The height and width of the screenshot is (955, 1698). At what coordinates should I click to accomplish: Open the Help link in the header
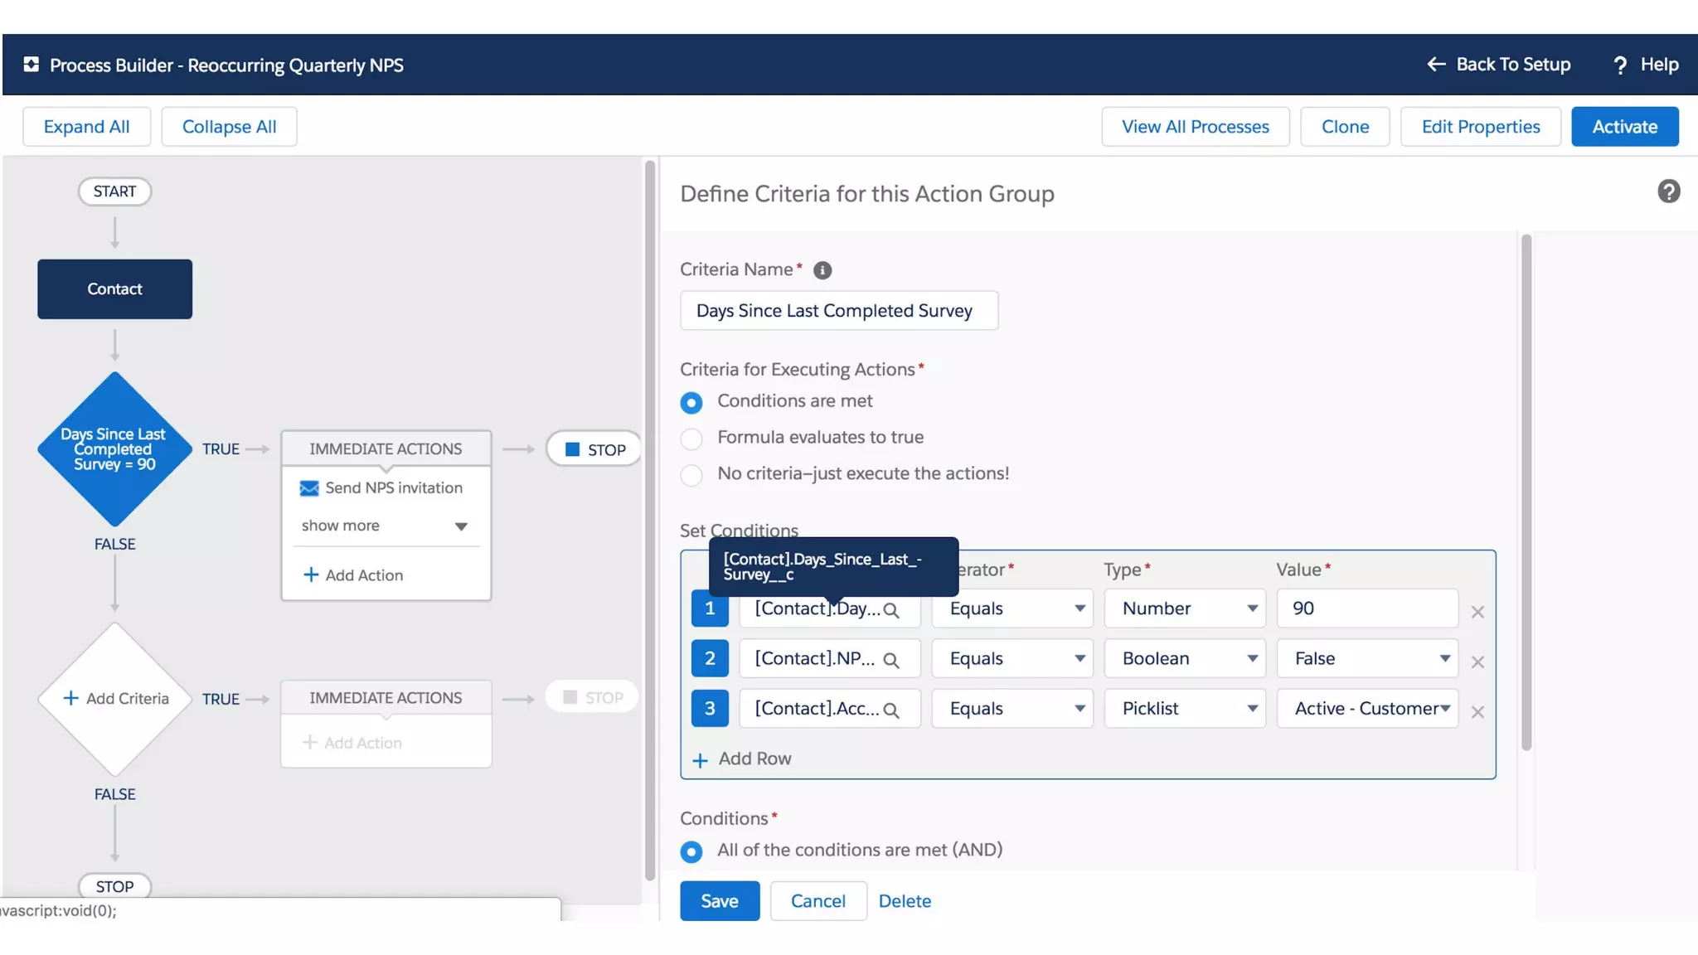[1646, 65]
